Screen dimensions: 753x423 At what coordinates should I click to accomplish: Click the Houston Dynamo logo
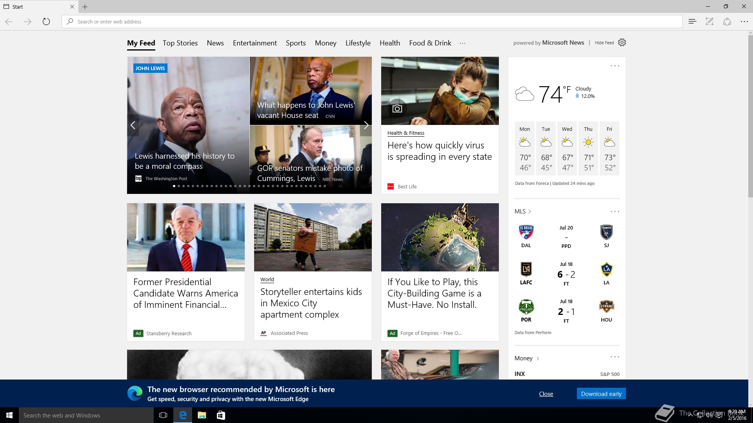(606, 307)
